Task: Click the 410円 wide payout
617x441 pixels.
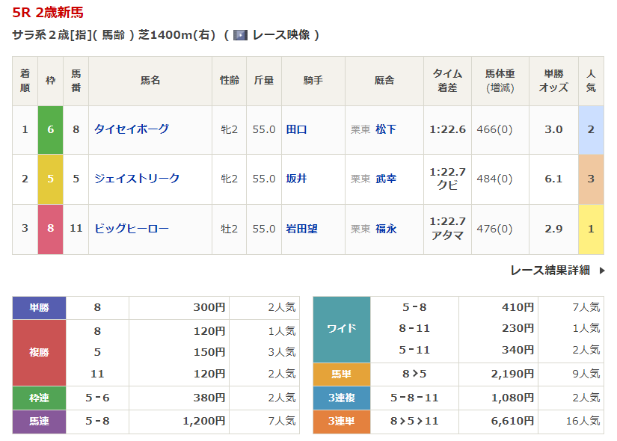Action: pyautogui.click(x=518, y=307)
